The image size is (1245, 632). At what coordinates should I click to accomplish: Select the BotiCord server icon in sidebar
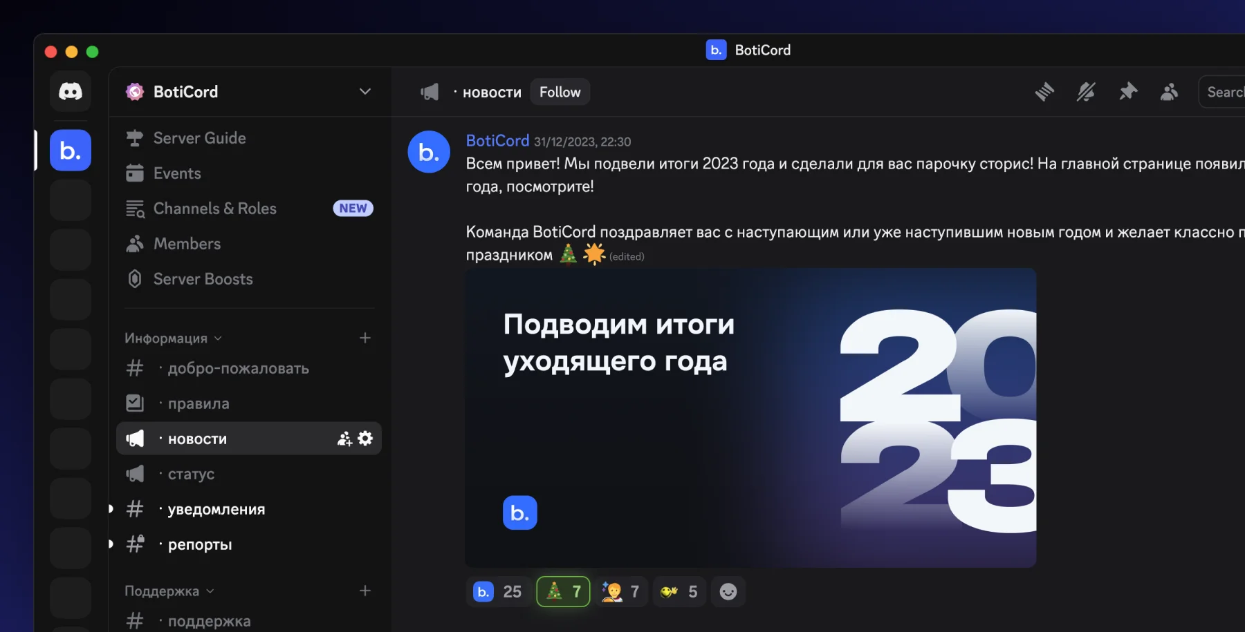coord(71,150)
